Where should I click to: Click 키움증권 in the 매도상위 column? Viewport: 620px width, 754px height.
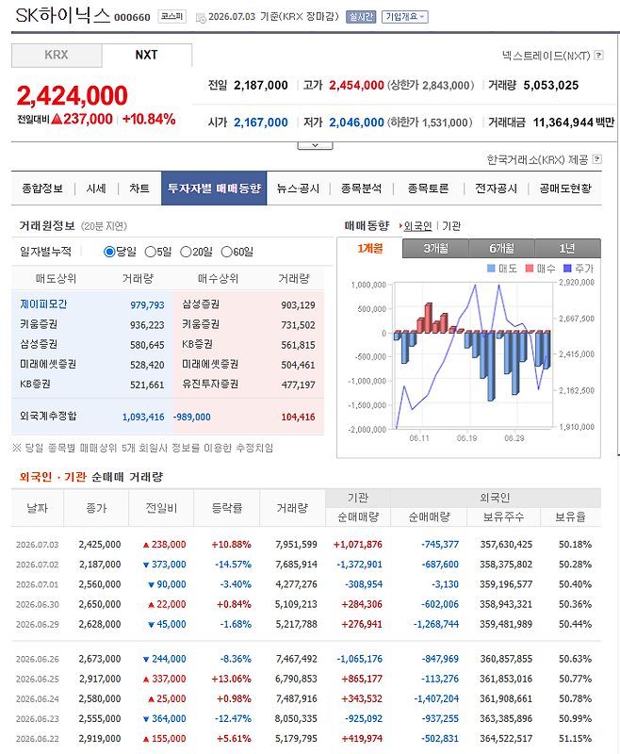click(x=39, y=324)
